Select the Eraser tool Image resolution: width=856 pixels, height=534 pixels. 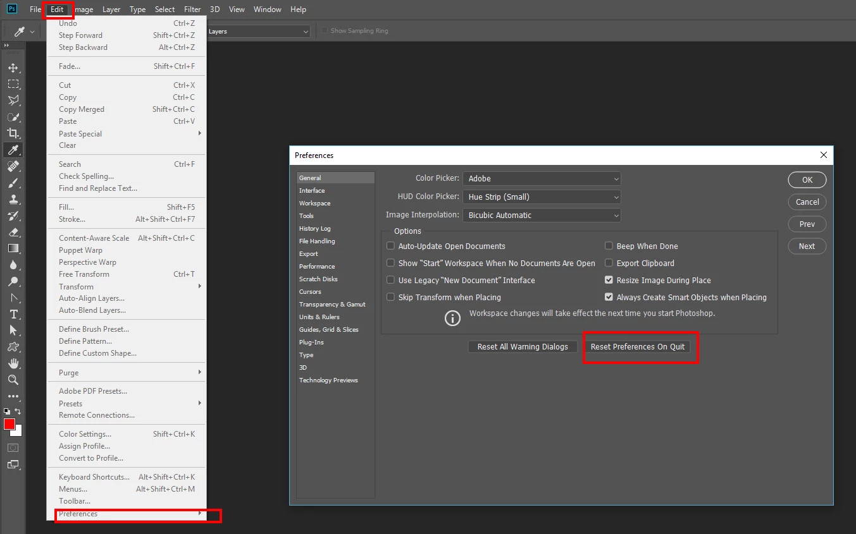13,232
